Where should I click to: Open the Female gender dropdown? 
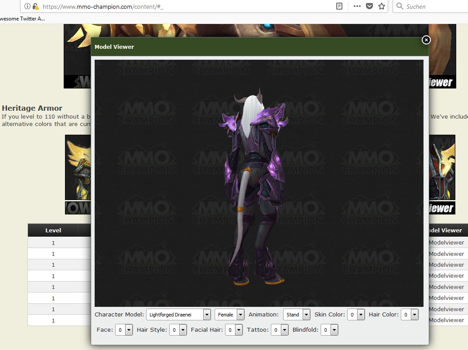[x=229, y=315]
